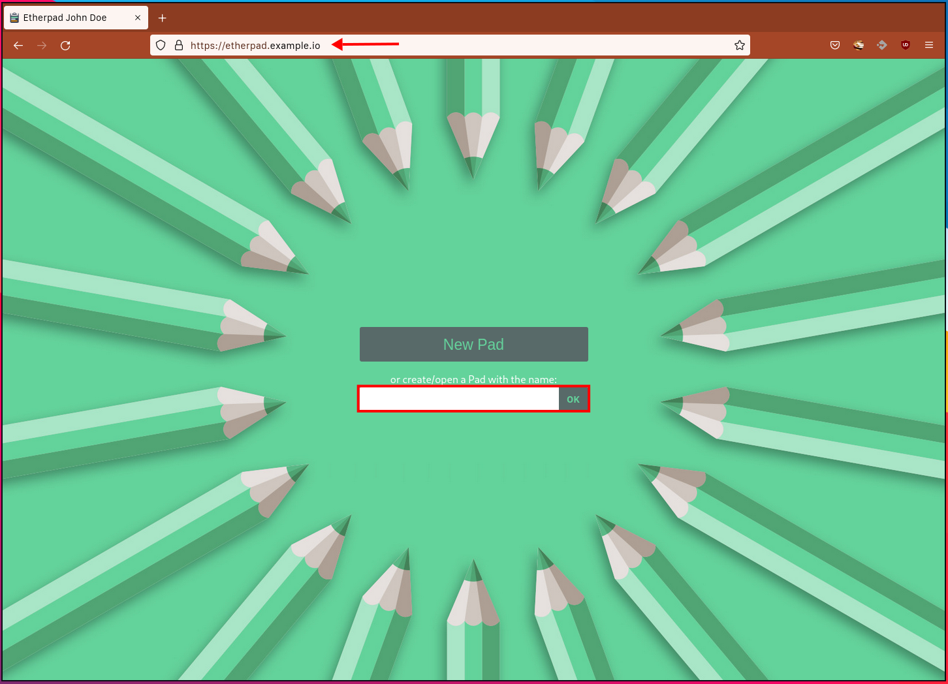Open the coffee cup extension icon

coord(859,46)
